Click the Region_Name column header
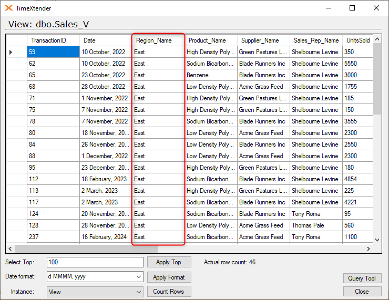This screenshot has height=300, width=389. pos(158,40)
